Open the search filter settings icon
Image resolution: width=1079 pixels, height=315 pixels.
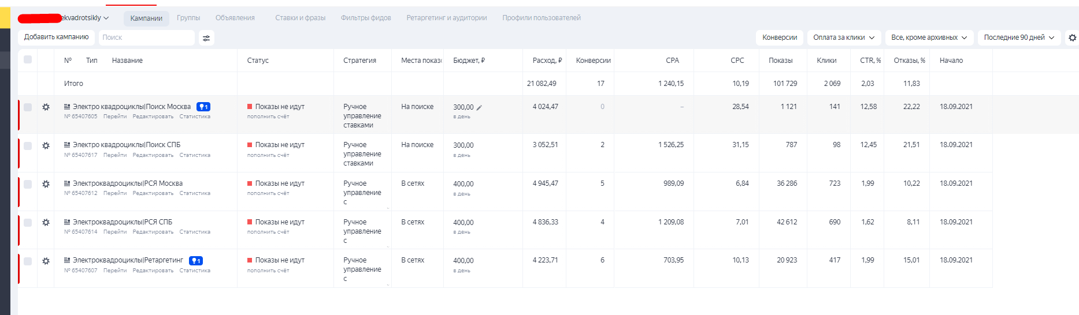[x=206, y=38]
